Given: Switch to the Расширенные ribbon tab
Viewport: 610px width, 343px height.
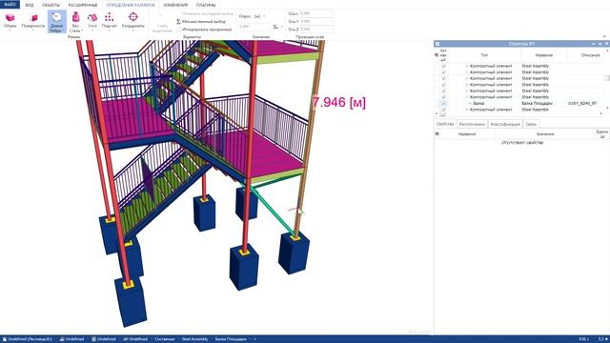Looking at the screenshot, I should [x=83, y=5].
